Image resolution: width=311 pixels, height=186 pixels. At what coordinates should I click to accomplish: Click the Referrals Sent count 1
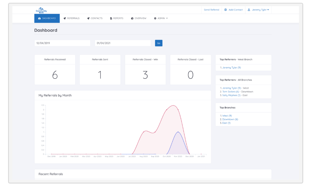pos(100,75)
